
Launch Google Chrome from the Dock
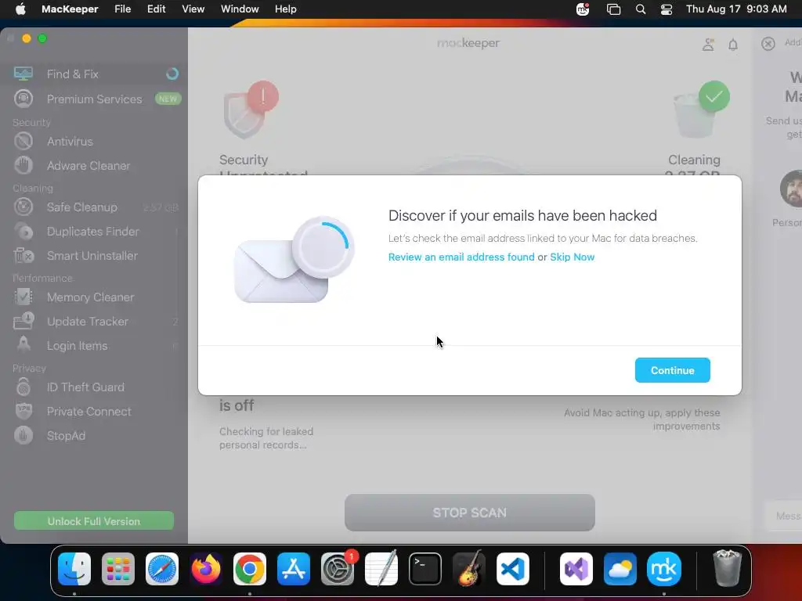250,569
